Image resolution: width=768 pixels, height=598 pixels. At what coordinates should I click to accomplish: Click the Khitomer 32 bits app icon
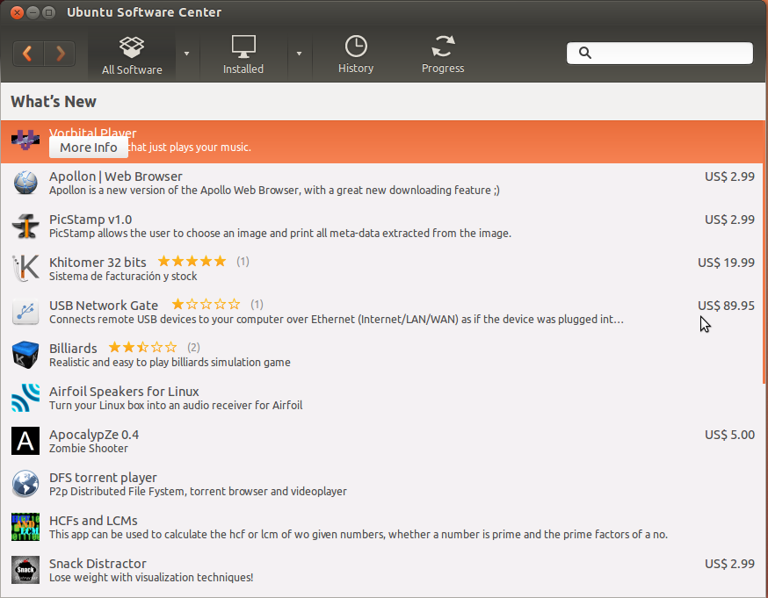25,269
